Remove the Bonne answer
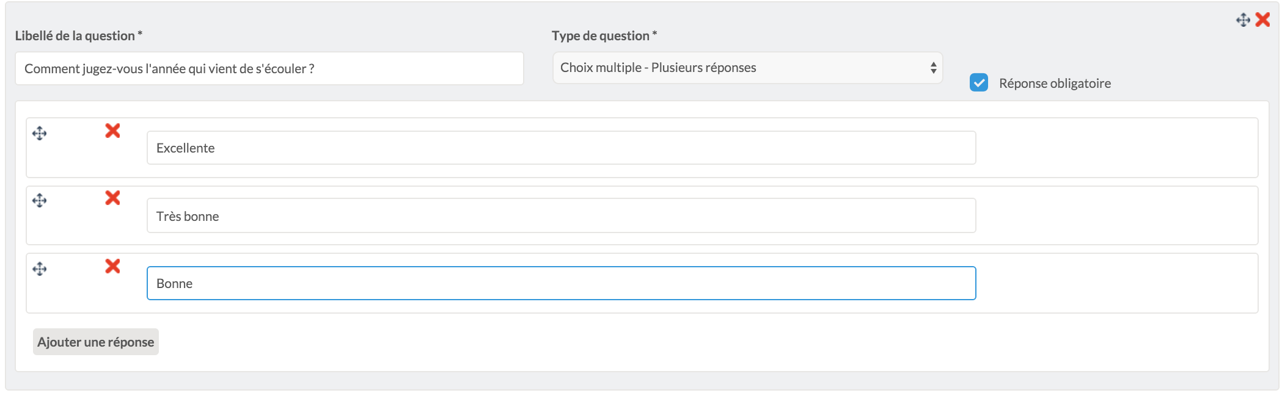 (112, 266)
